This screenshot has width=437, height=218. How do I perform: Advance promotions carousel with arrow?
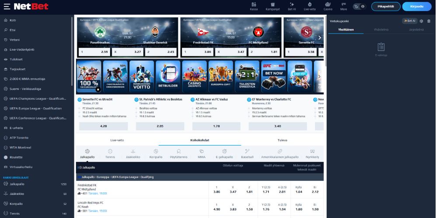(319, 76)
